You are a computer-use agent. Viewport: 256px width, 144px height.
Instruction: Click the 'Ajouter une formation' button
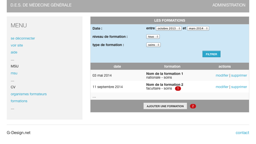(165, 106)
